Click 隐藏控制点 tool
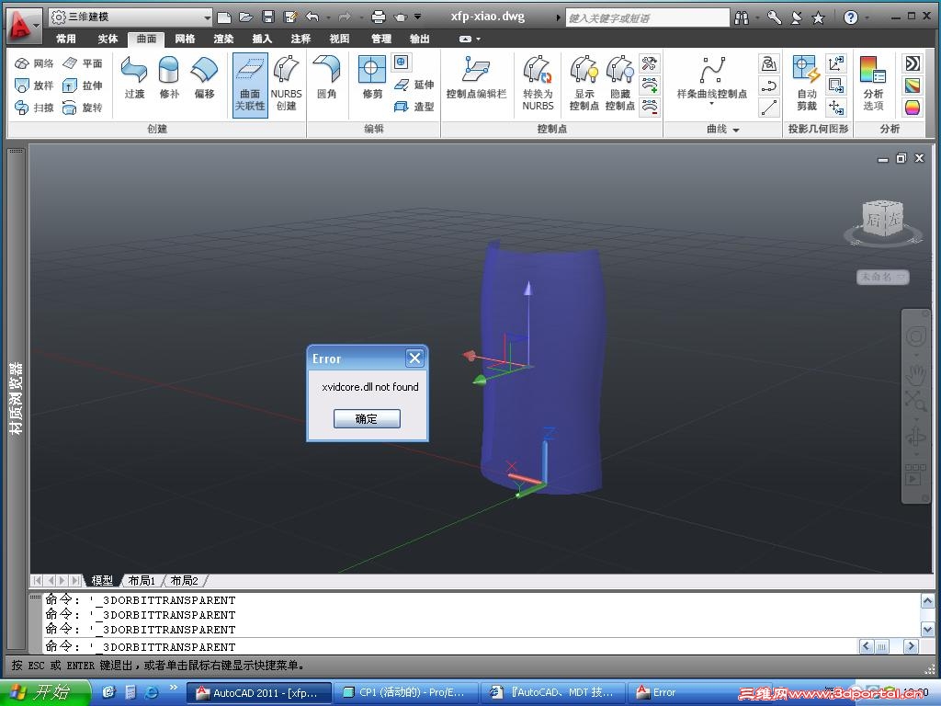Screen dimensions: 941x706 [x=620, y=84]
